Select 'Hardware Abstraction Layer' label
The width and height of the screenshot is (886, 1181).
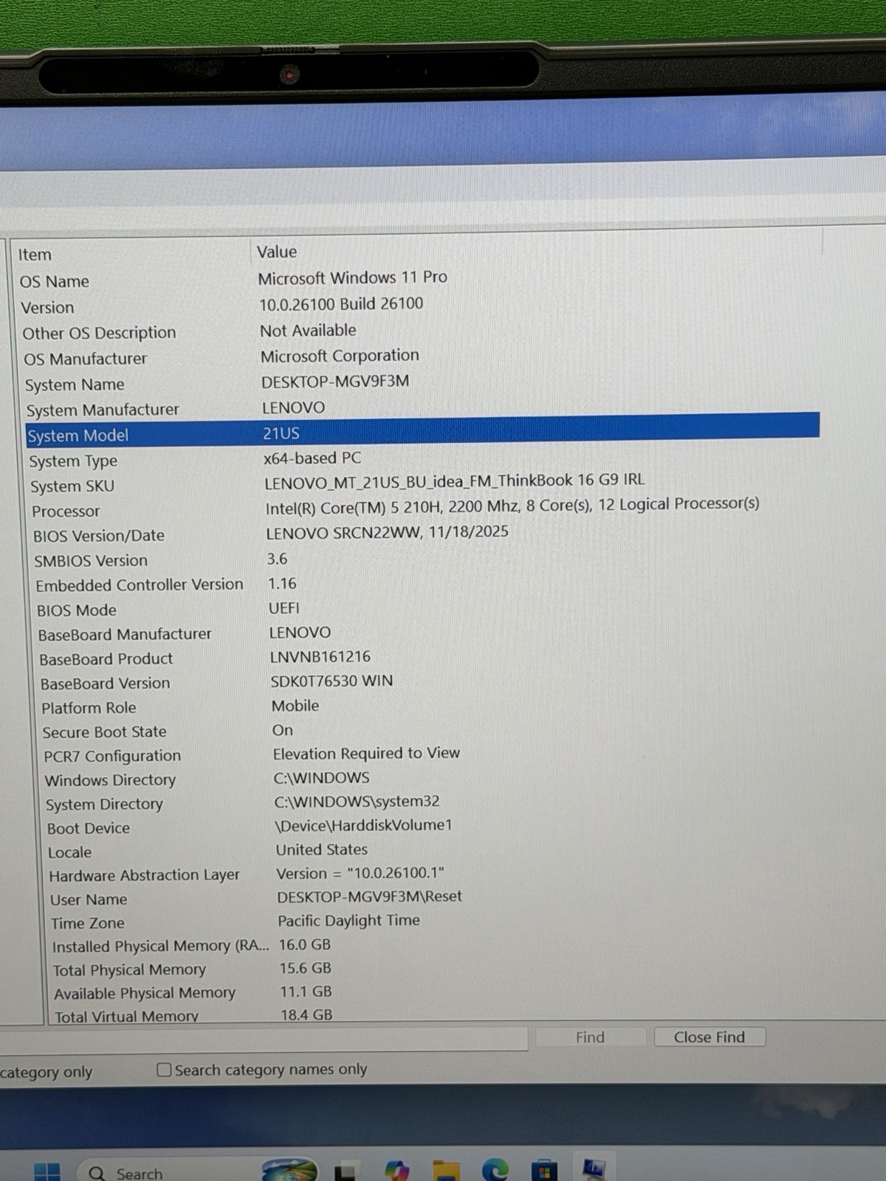click(145, 875)
